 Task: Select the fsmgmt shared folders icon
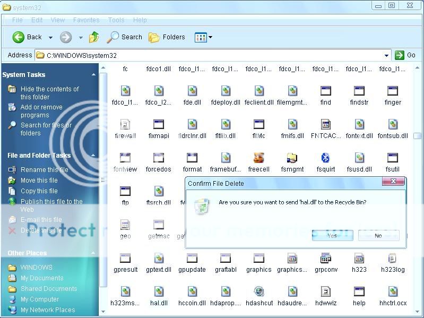click(292, 158)
